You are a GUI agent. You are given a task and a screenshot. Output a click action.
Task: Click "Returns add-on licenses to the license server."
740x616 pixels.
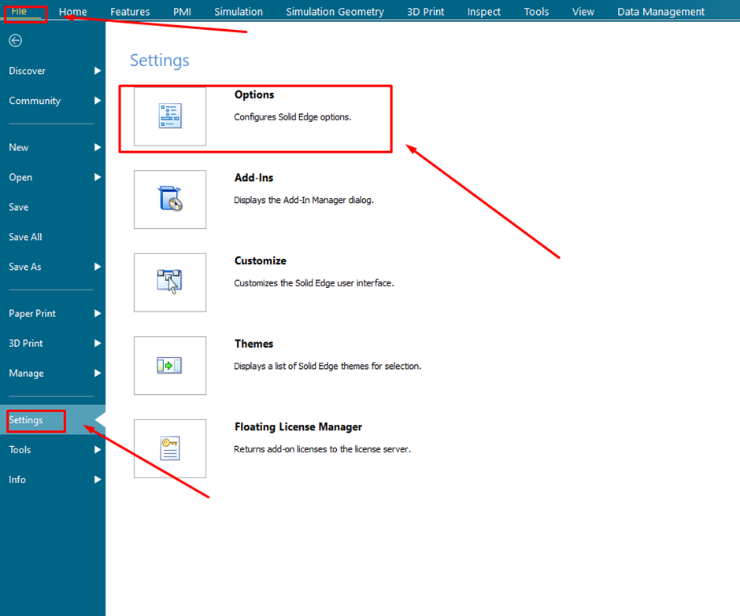(x=322, y=449)
